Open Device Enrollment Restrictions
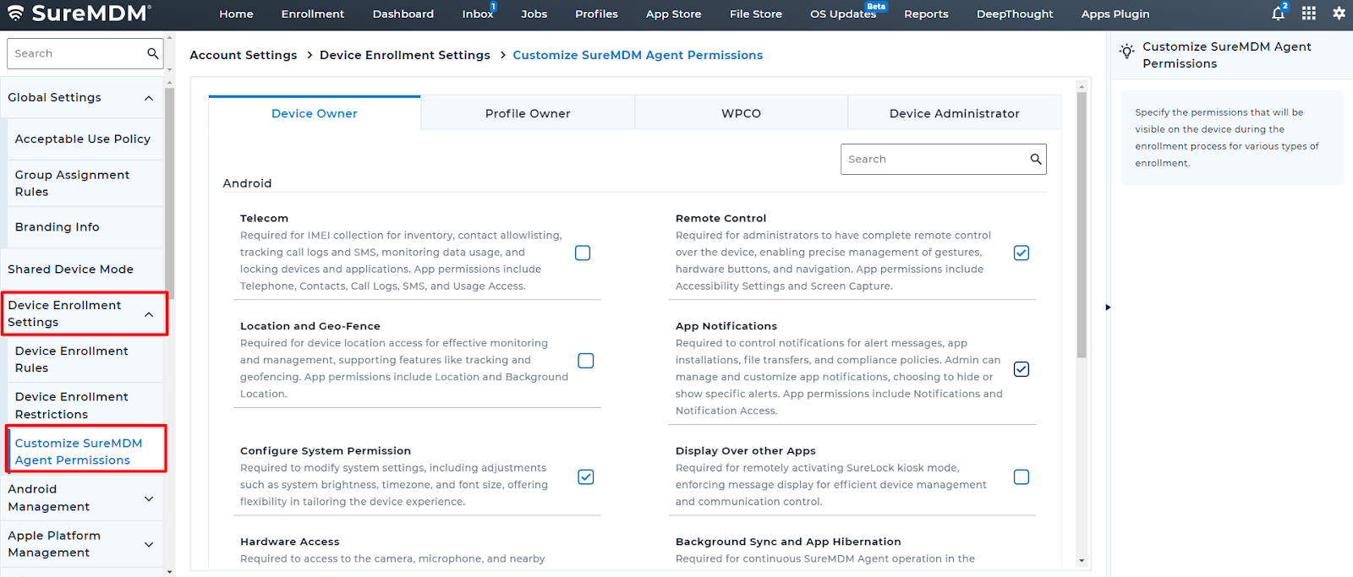This screenshot has height=577, width=1353. tap(85, 406)
